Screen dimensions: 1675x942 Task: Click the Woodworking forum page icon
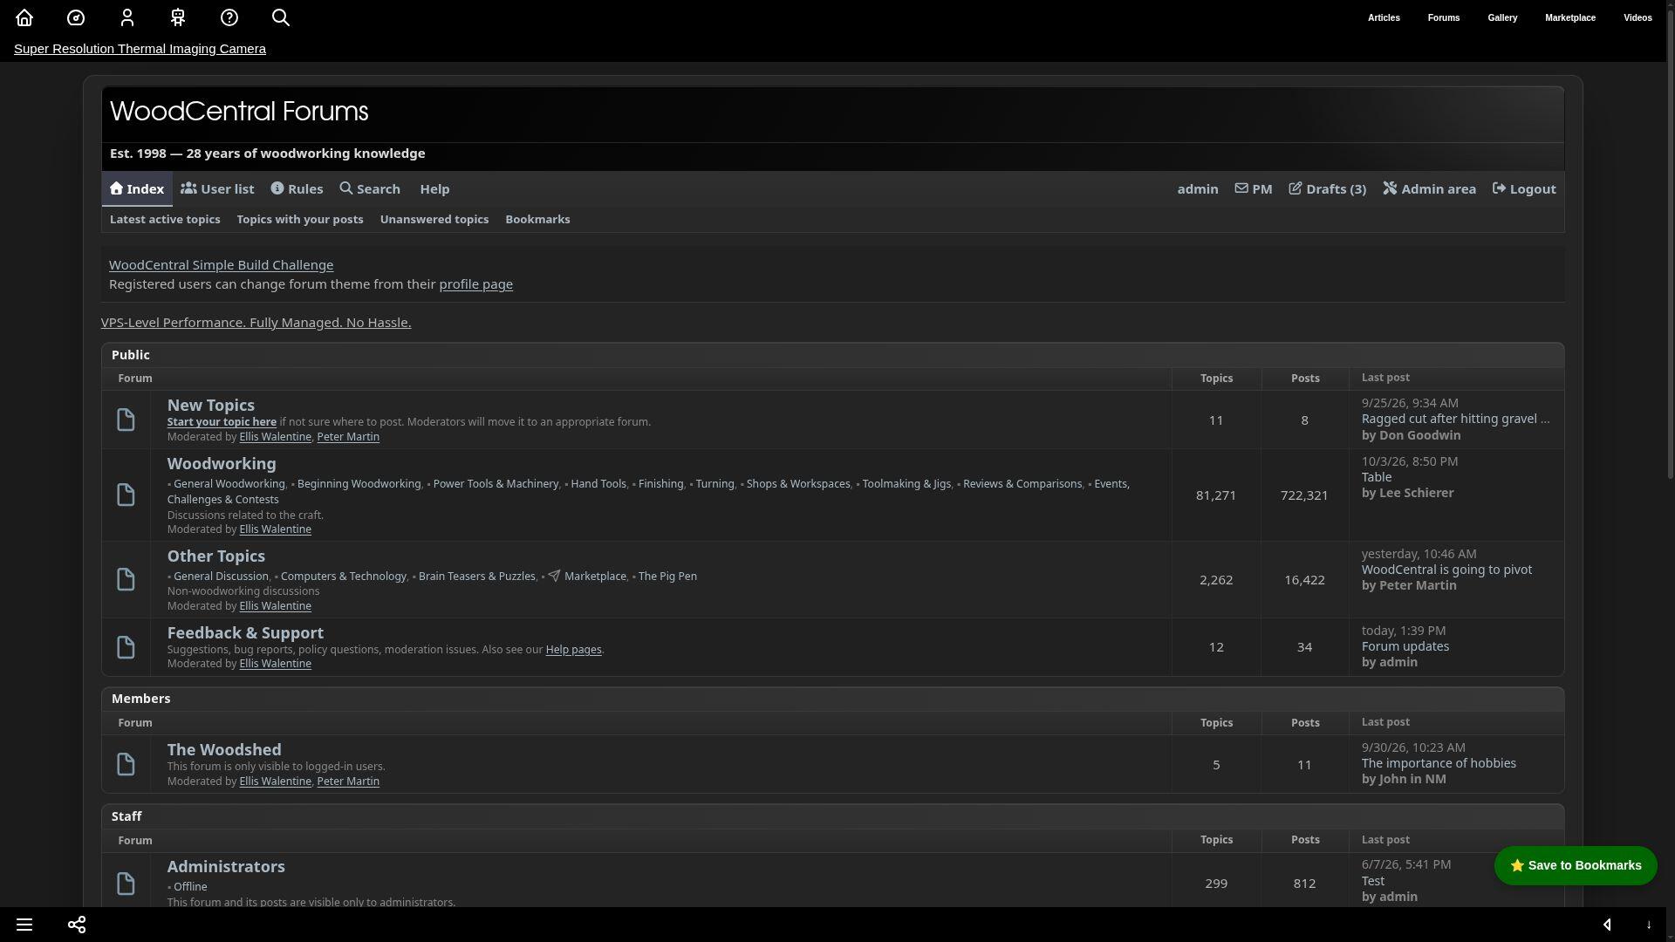coord(126,495)
